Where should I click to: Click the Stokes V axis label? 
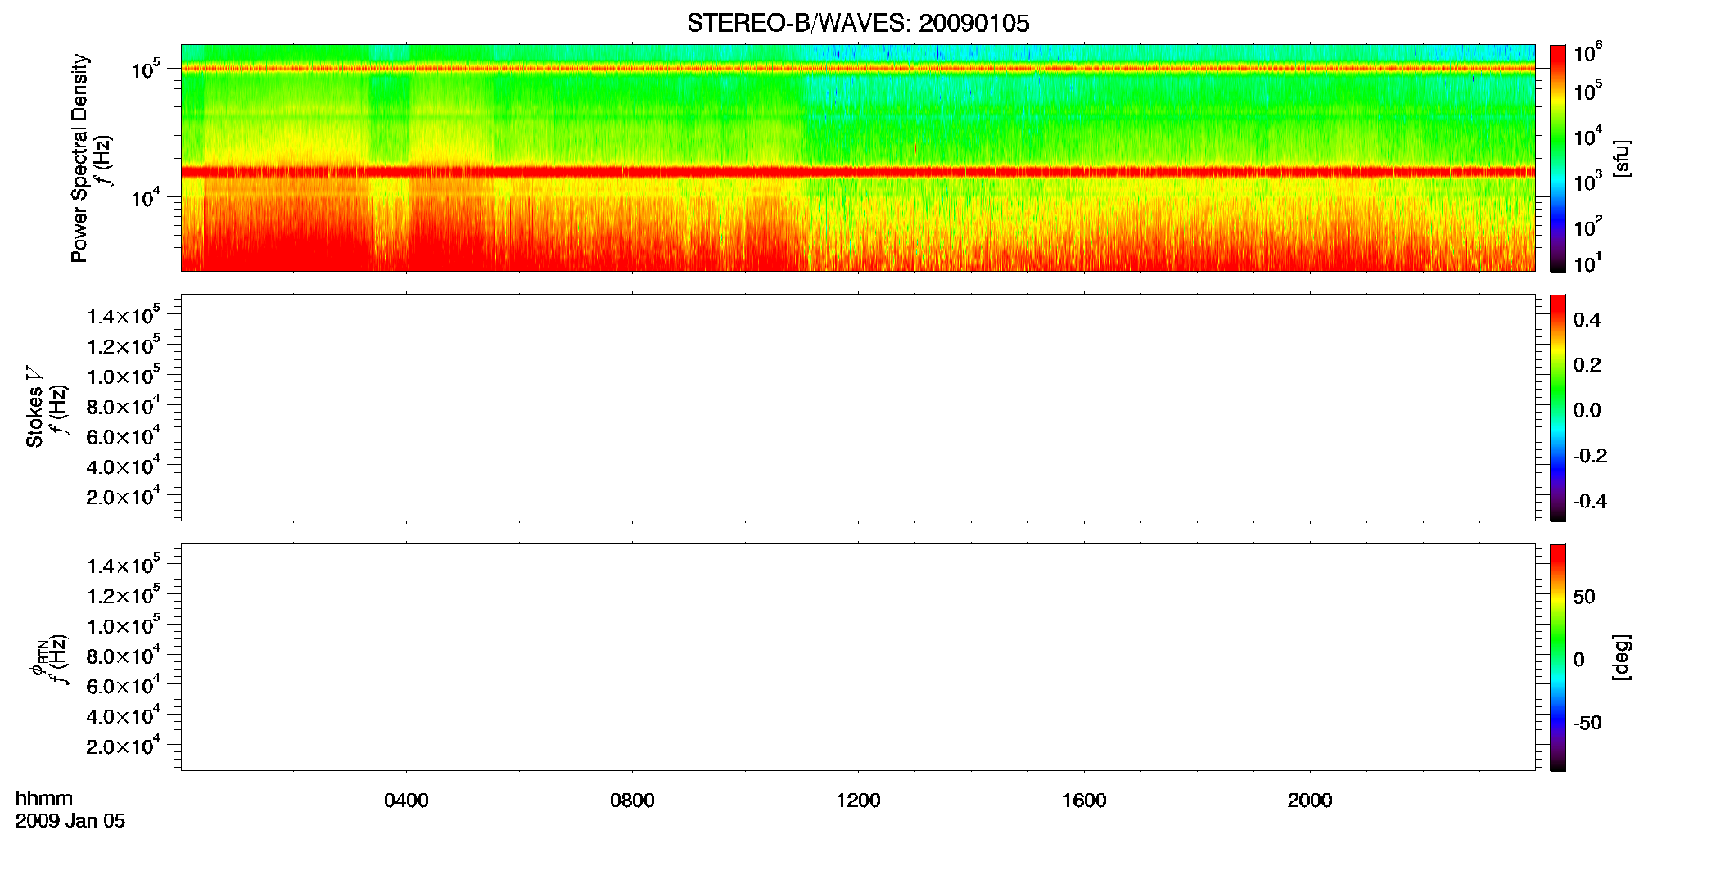pos(34,408)
